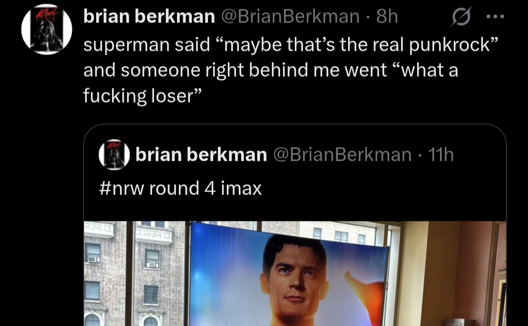Click the @BrianBerkman handle next to 11h
This screenshot has width=528, height=326.
[x=342, y=154]
